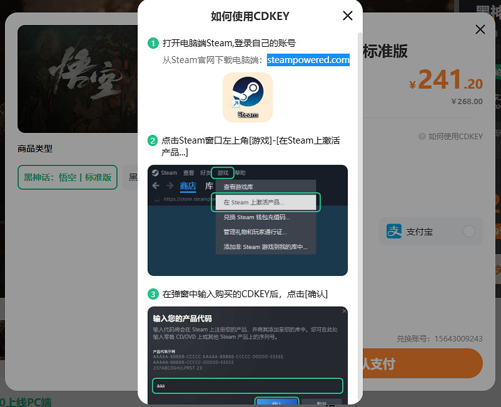Click the product code input field showing aaa
501x407 pixels.
[x=247, y=386]
